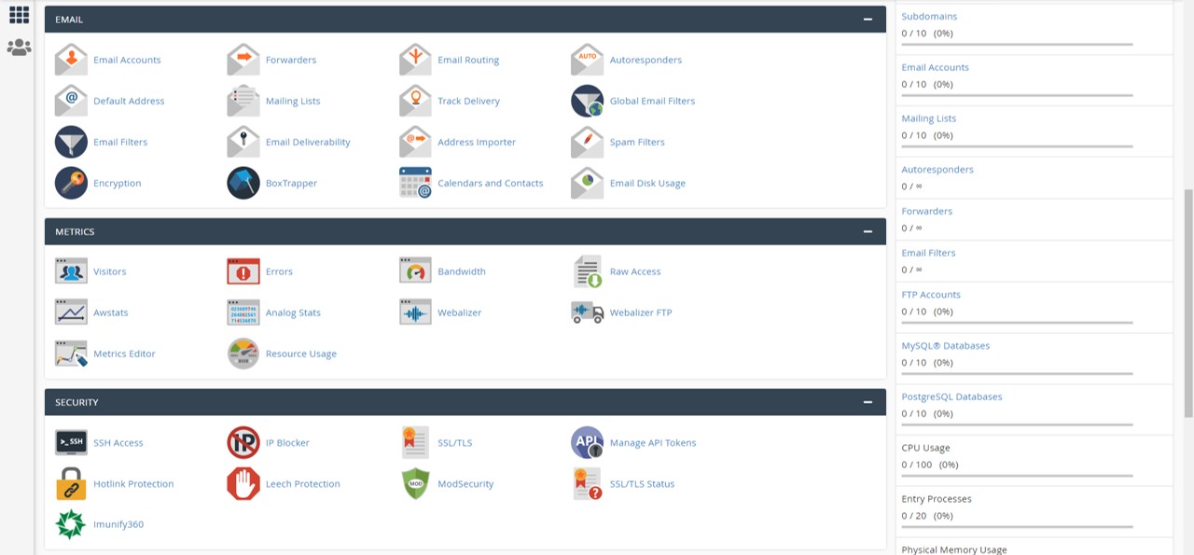Collapse the Email section
The height and width of the screenshot is (555, 1194).
tap(868, 20)
